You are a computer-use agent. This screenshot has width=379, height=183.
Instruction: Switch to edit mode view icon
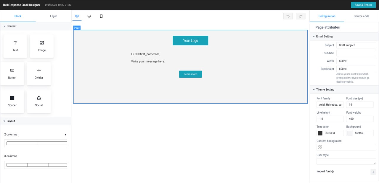point(77,16)
